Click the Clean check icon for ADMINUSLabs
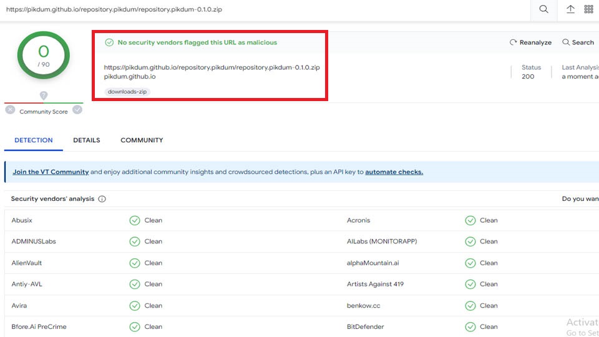 point(135,242)
